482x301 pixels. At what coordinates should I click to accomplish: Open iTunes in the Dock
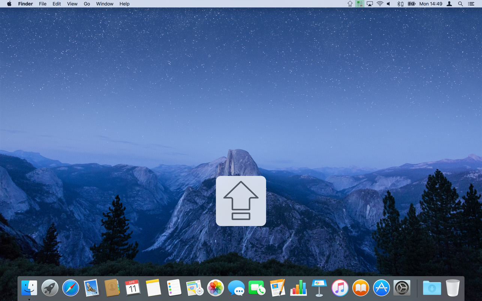[340, 288]
